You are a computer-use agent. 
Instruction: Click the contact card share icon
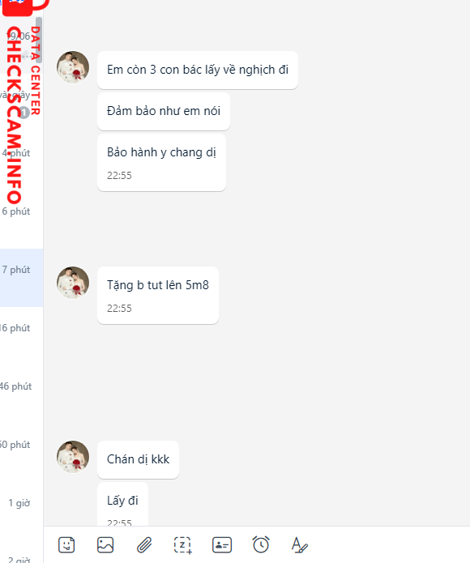222,545
